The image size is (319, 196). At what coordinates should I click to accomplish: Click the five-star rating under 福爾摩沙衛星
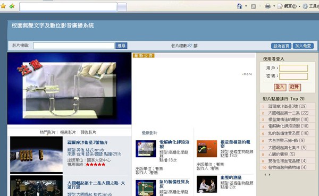(95, 165)
